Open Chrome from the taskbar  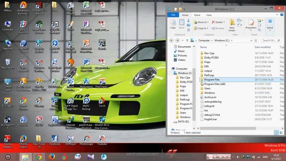(39, 157)
